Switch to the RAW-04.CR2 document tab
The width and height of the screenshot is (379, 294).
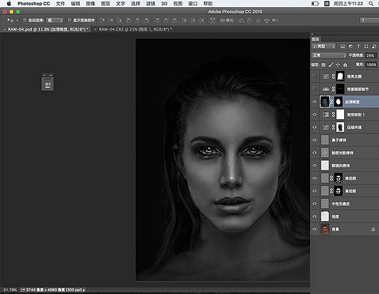[x=134, y=29]
